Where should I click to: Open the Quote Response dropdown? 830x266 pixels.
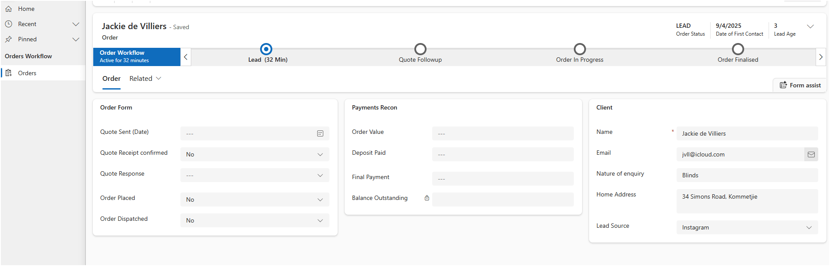coord(255,175)
